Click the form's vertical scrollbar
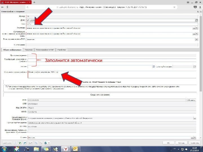The height and width of the screenshot is (152, 203). (x=201, y=54)
